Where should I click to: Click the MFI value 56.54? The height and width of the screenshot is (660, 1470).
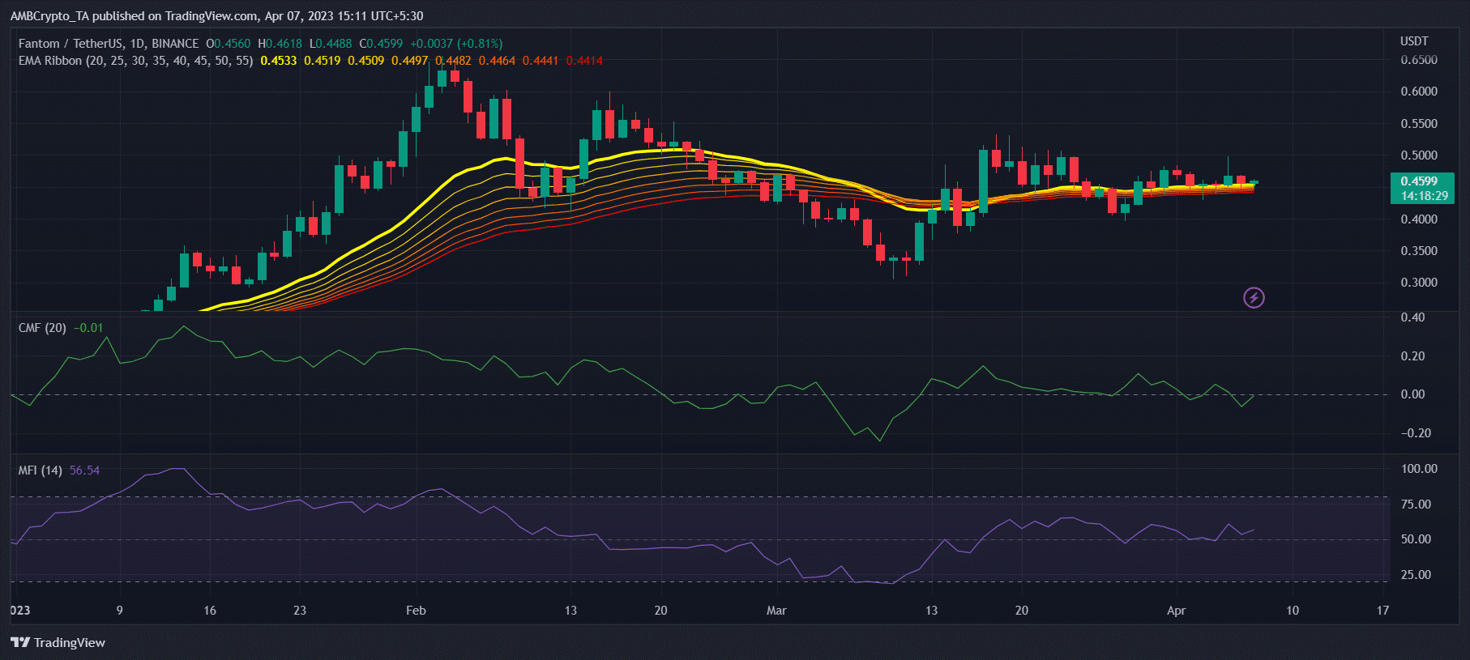(x=84, y=471)
